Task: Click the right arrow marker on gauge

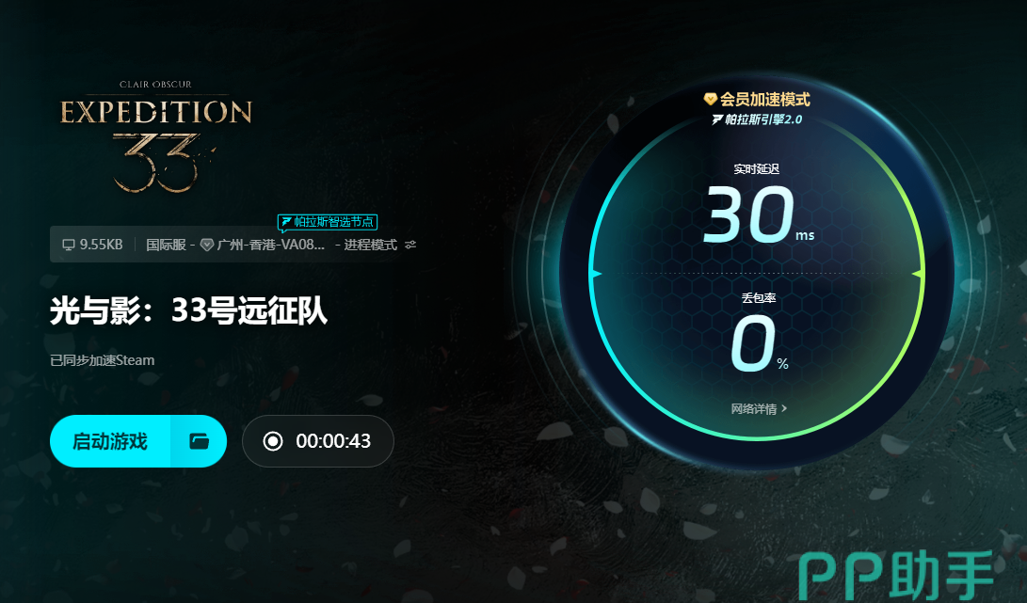Action: pyautogui.click(x=918, y=274)
